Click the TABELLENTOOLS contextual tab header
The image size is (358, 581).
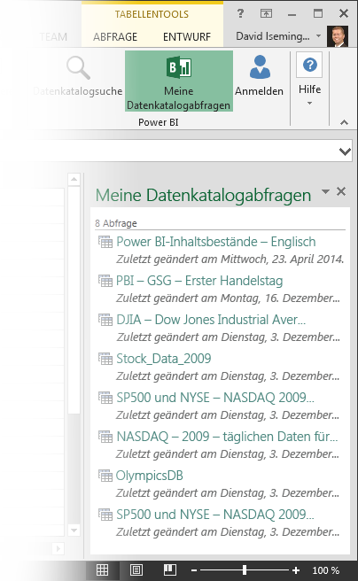152,14
